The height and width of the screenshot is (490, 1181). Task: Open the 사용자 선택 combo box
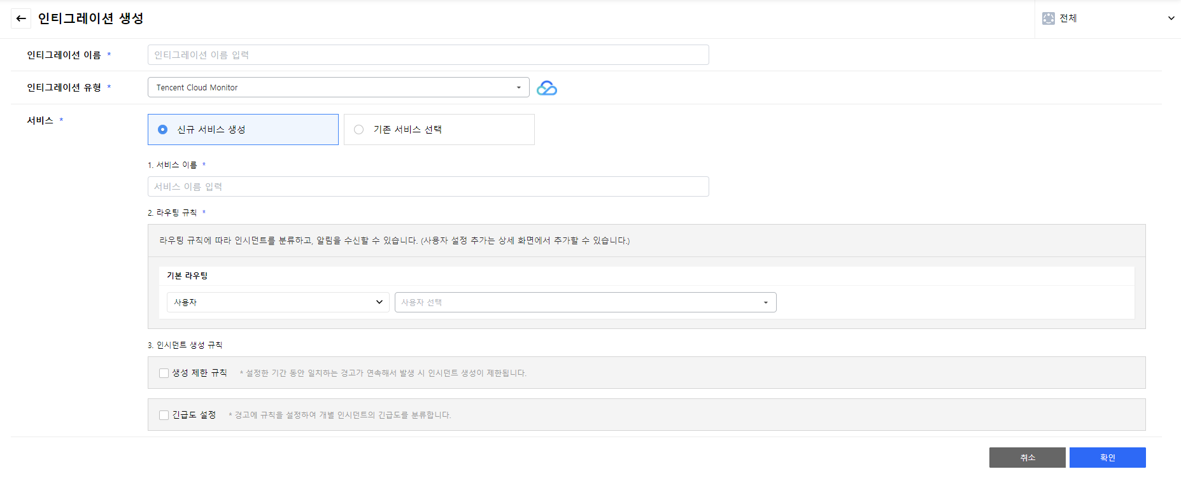pyautogui.click(x=585, y=302)
